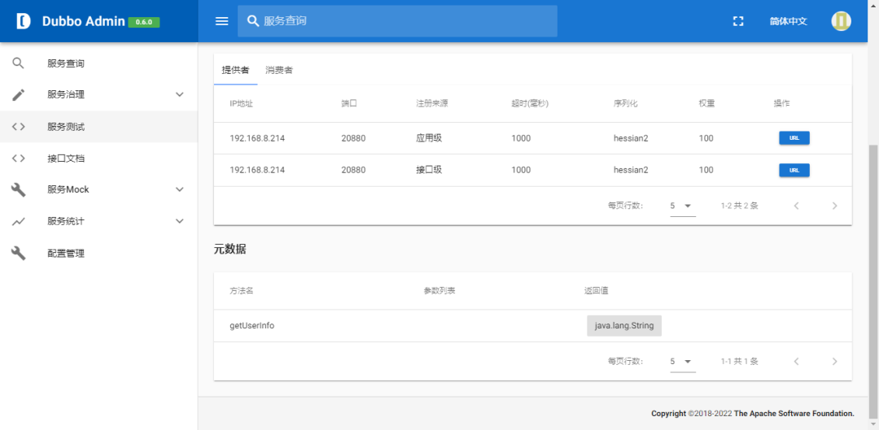Viewport: 879px width, 430px height.
Task: Enter fullscreen with the fullscreen icon
Action: pyautogui.click(x=738, y=21)
